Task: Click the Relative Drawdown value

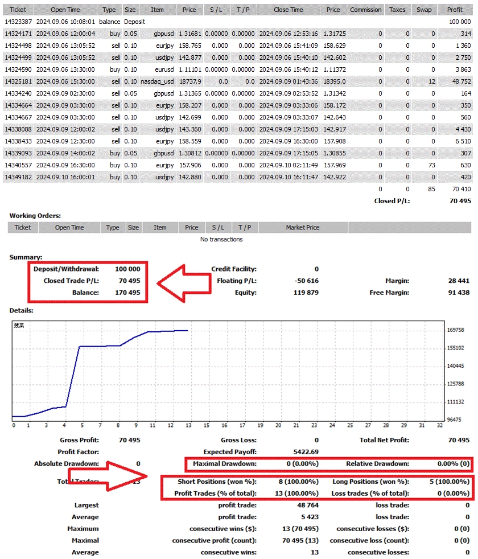Action: (454, 464)
